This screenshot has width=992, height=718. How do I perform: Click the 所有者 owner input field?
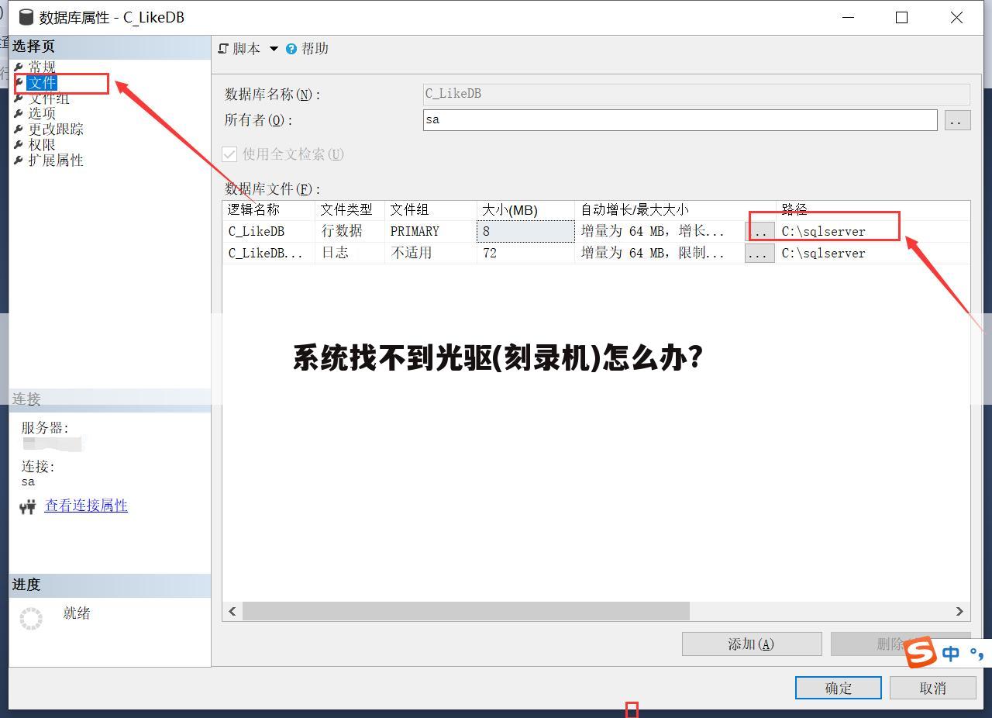pos(680,119)
